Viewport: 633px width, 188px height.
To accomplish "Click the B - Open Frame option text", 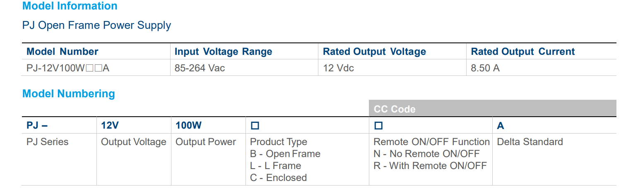I will click(285, 154).
